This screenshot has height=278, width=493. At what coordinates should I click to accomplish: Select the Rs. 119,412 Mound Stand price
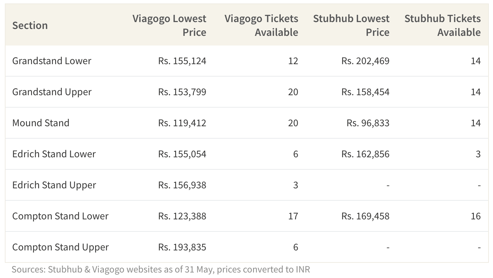182,123
